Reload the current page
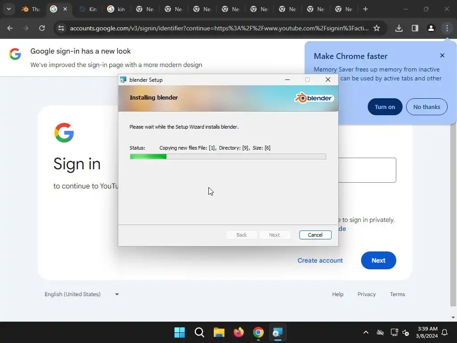Screen dimensions: 457x343 (x=42, y=28)
